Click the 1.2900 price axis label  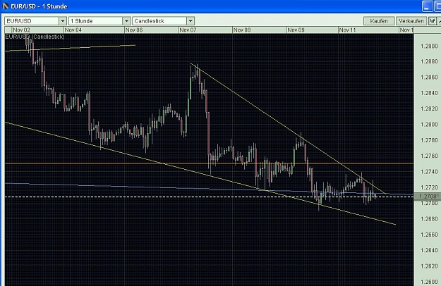[429, 46]
